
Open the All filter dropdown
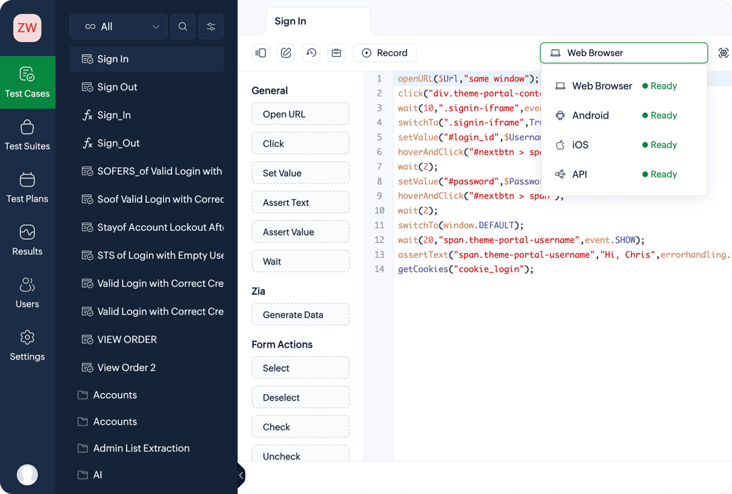[118, 27]
